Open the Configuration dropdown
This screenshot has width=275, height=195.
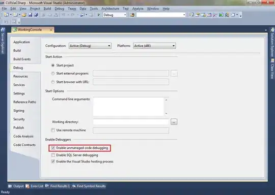[x=90, y=46]
